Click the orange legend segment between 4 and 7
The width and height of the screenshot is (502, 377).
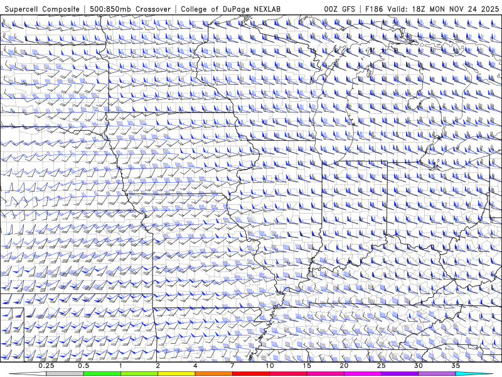point(213,374)
